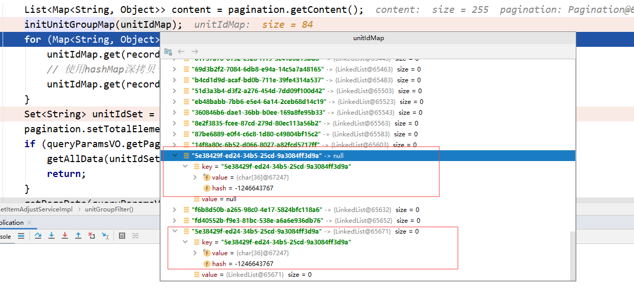Close the Application debug tab
The image size is (634, 301).
[29, 223]
